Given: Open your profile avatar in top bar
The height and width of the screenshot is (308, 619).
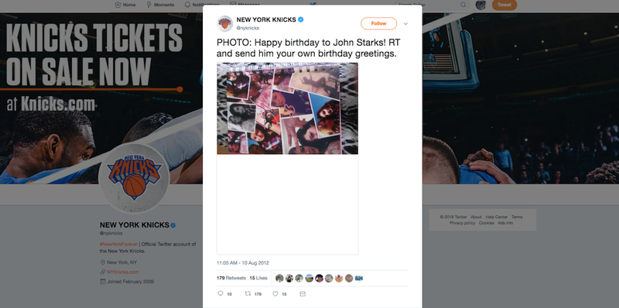Looking at the screenshot, I should click(480, 5).
